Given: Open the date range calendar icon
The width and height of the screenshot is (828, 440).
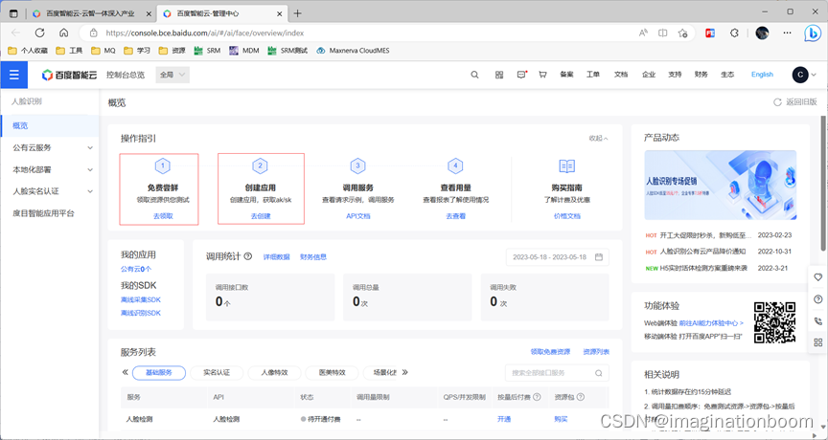Looking at the screenshot, I should pyautogui.click(x=599, y=257).
